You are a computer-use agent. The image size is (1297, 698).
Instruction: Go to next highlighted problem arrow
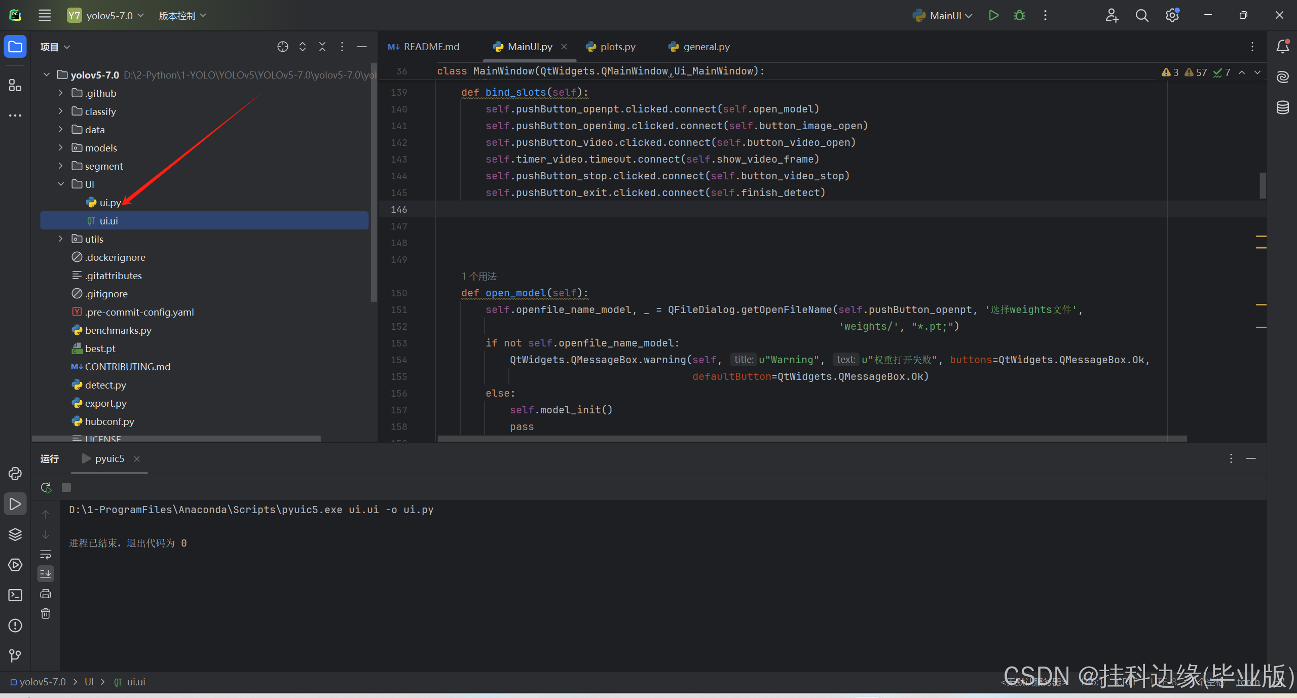click(1257, 72)
